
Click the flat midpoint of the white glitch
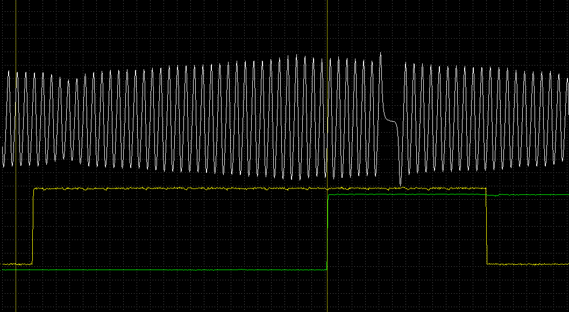click(x=390, y=121)
